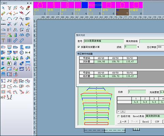Choose the blue spiral tool
The width and height of the screenshot is (164, 136).
click(x=28, y=35)
